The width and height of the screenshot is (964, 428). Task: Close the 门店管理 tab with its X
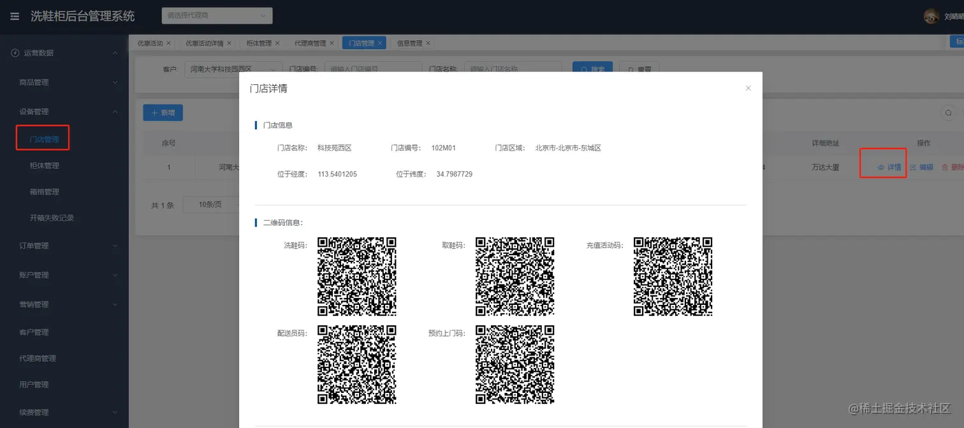pyautogui.click(x=380, y=43)
